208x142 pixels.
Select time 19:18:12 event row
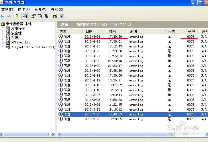coord(115,109)
